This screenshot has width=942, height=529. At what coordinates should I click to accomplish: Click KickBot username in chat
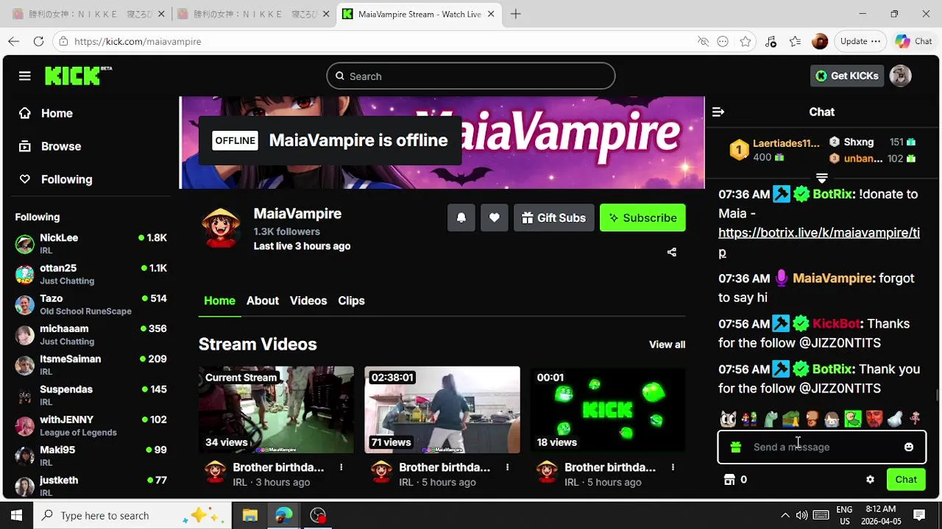(x=836, y=323)
